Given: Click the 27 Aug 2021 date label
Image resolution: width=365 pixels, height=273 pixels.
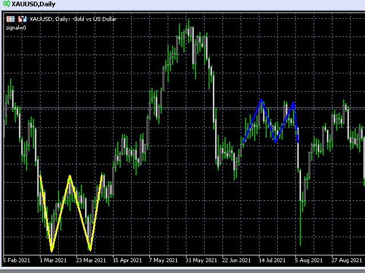Looking at the screenshot, I should pos(347,260).
